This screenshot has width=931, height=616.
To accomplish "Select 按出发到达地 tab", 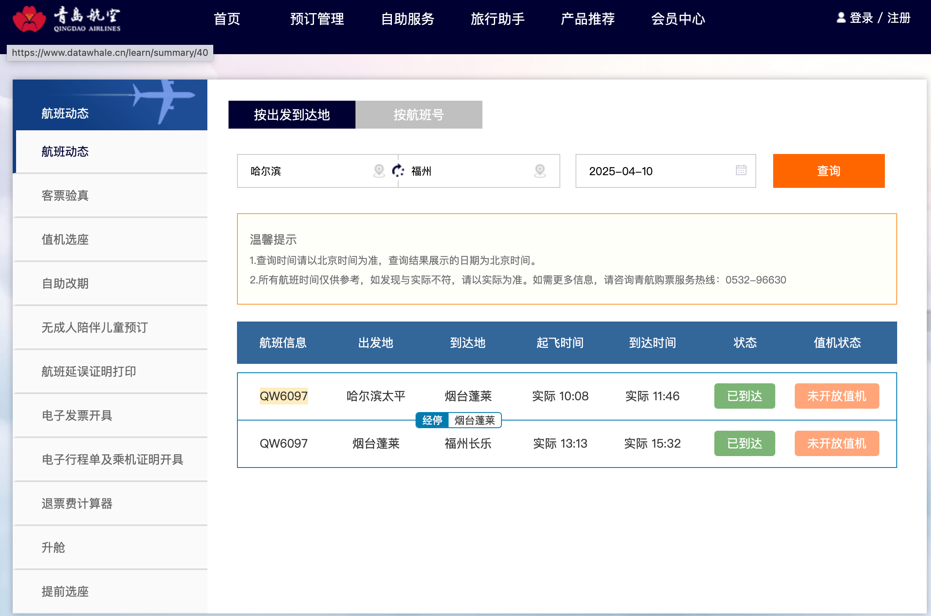I will pyautogui.click(x=292, y=115).
